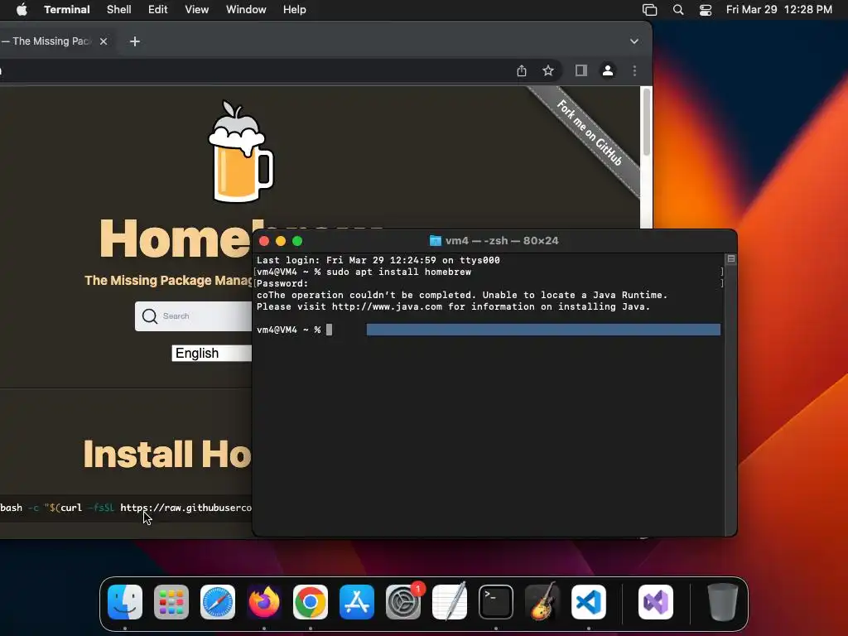Viewport: 848px width, 636px height.
Task: Click the Terminal window folder proxy icon
Action: pos(435,241)
